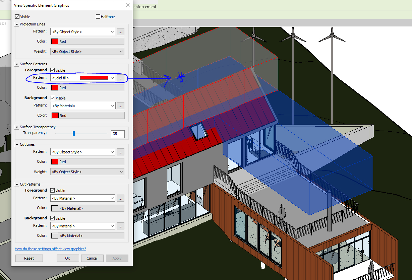Collapse the Cut Lines section
Image resolution: width=412 pixels, height=280 pixels.
pos(16,144)
